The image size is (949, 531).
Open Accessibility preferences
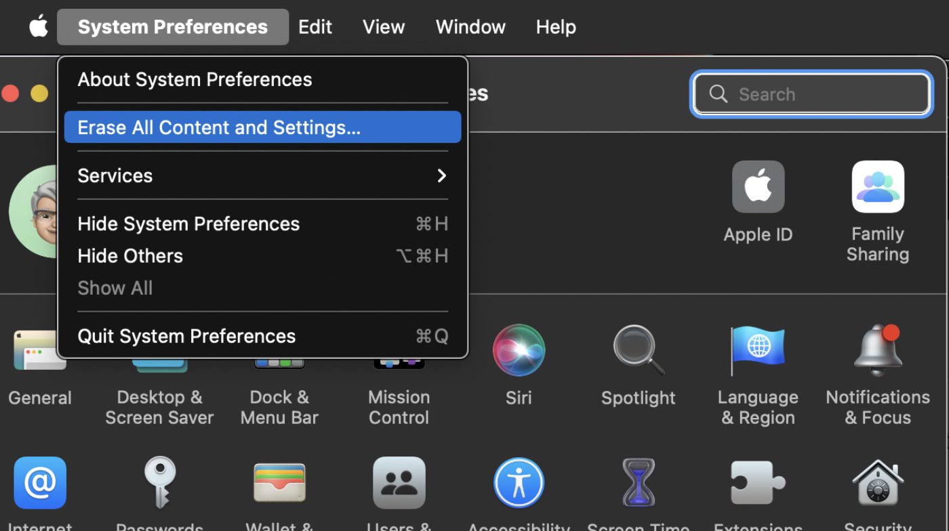(x=519, y=483)
